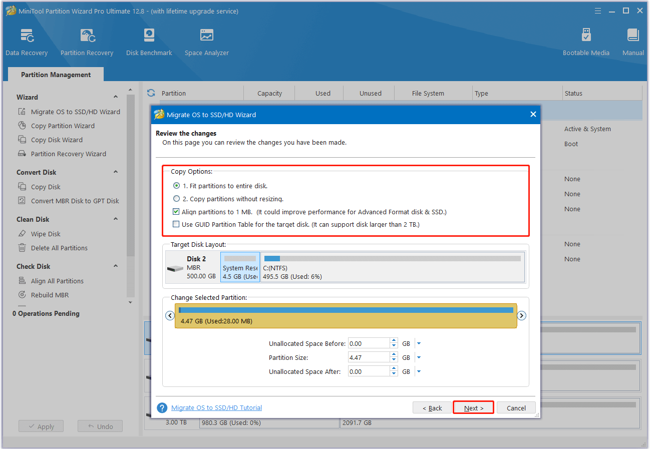Click Copy Disk under Convert Disk
The image size is (650, 449).
coord(39,187)
